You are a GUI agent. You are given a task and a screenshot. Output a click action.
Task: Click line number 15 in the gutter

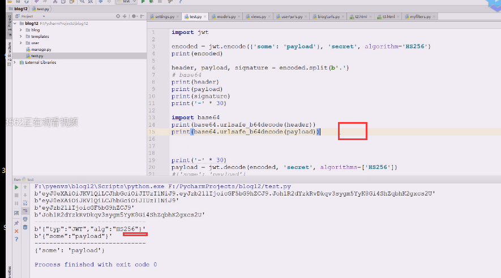tap(152, 132)
